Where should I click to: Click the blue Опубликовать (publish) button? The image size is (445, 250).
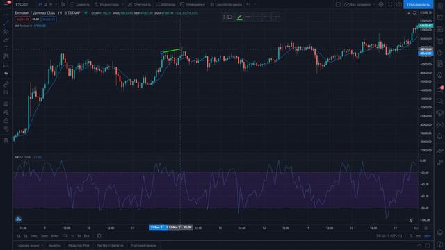point(418,4)
